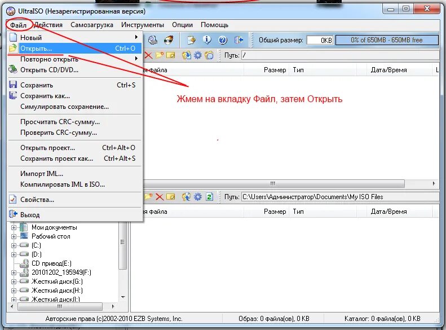Image resolution: width=446 pixels, height=330 pixels.
Task: Click the exit door icon in toolbar
Action: 239,40
